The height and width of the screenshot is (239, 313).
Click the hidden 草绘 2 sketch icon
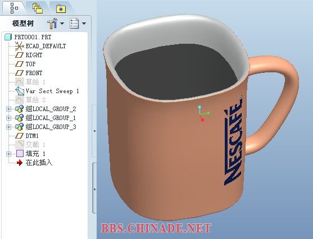point(20,99)
